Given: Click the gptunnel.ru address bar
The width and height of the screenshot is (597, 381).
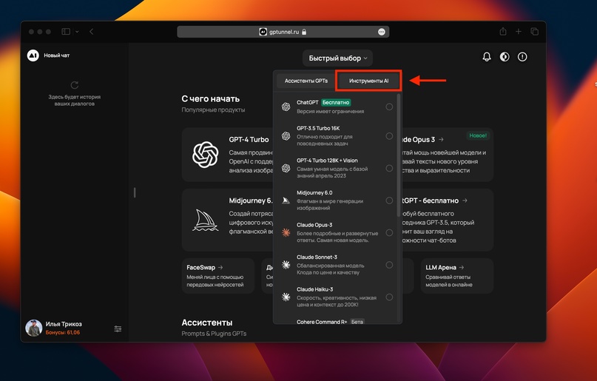Looking at the screenshot, I should 283,32.
